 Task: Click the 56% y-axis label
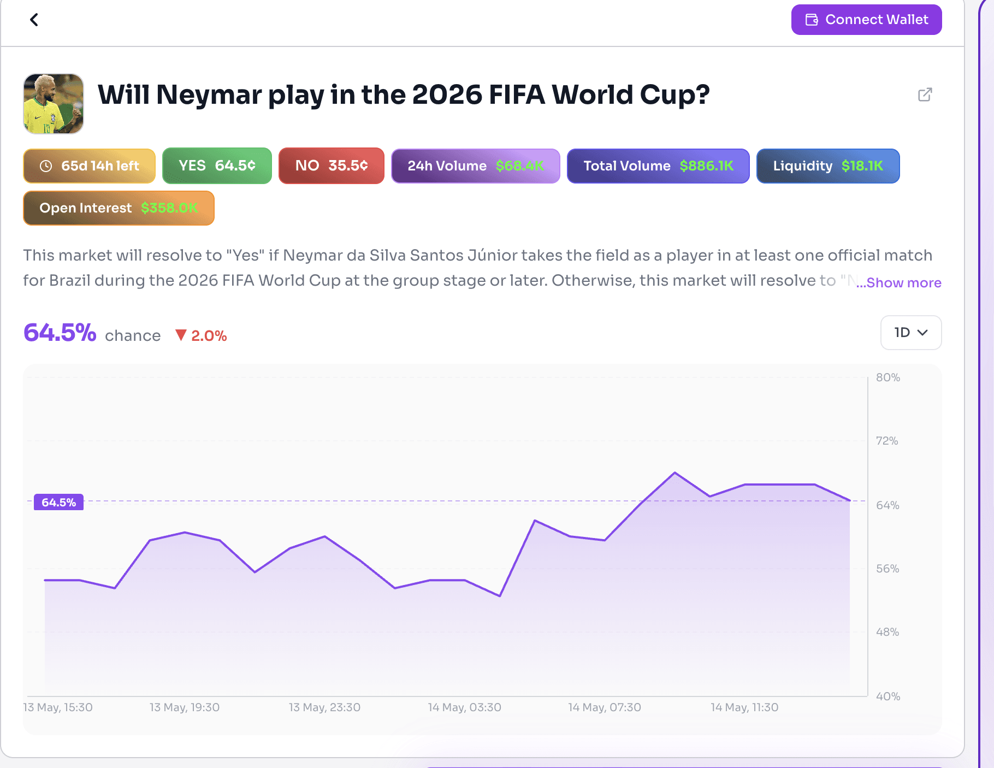click(887, 569)
